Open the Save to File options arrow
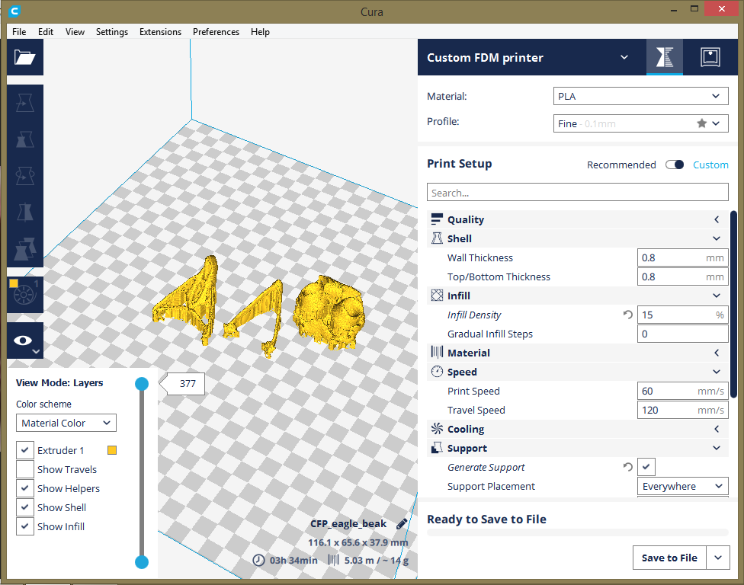 [x=718, y=558]
